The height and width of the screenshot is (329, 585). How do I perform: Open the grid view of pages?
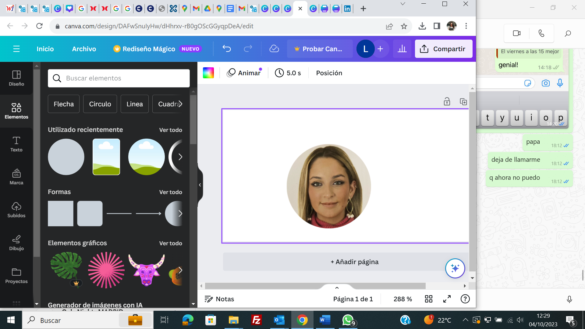(429, 299)
